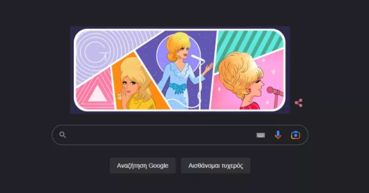Open the on-screen keyboard icon
369x193 pixels.
261,135
